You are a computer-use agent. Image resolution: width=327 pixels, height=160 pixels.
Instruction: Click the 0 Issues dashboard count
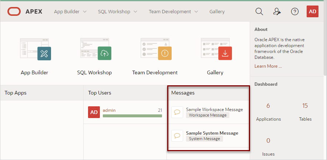point(268,141)
